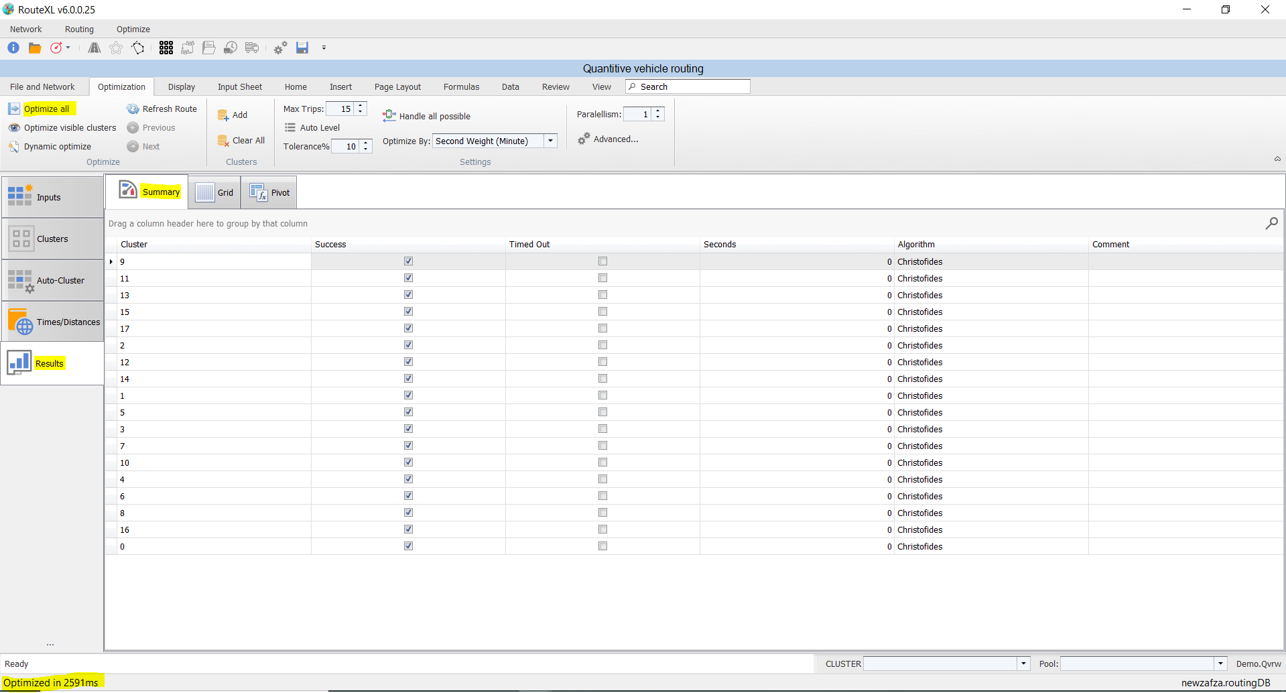Image resolution: width=1286 pixels, height=693 pixels.
Task: Open the Optimize menu
Action: pyautogui.click(x=133, y=29)
